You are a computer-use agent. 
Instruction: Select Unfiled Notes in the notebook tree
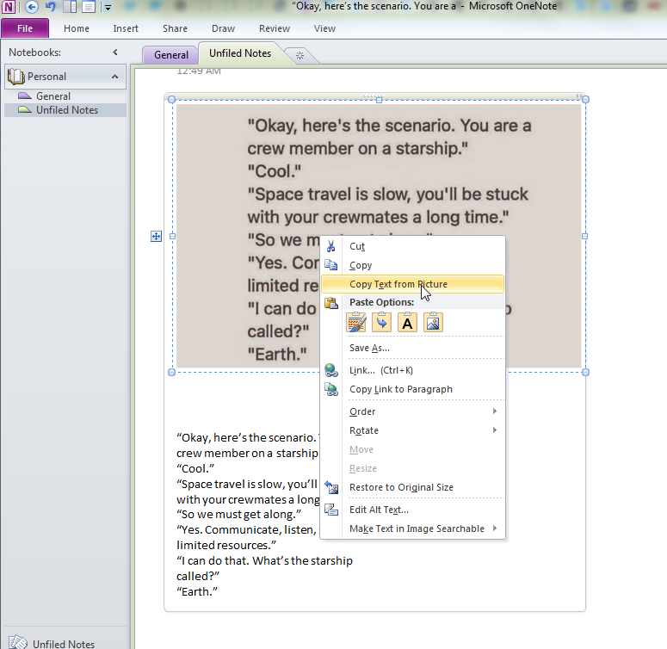coord(67,110)
